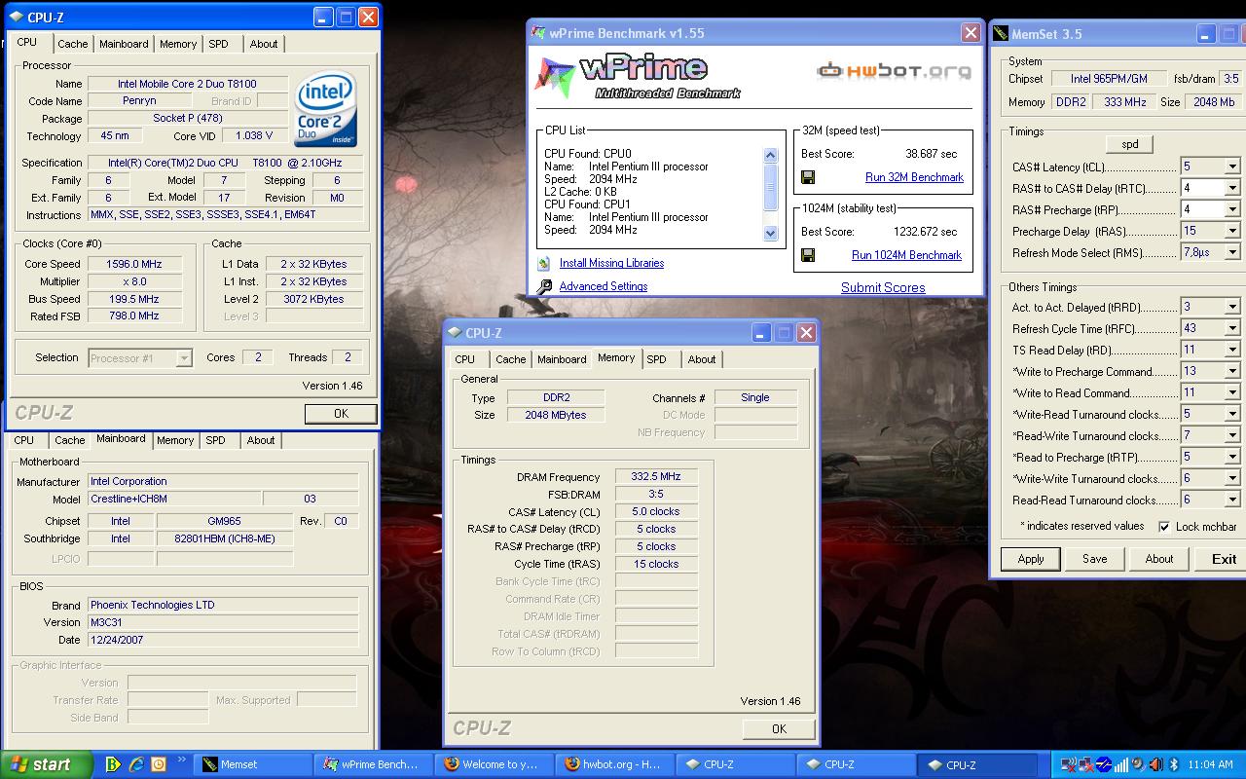Click OK in the CPU-Z CPU window

[x=341, y=414]
